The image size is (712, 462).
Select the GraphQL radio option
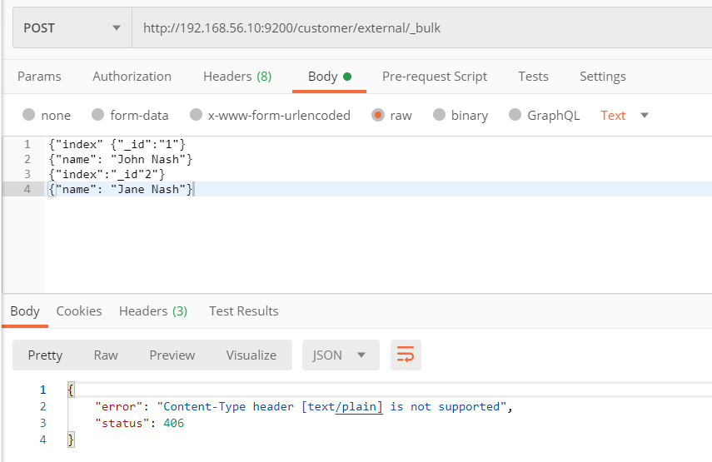[x=515, y=115]
